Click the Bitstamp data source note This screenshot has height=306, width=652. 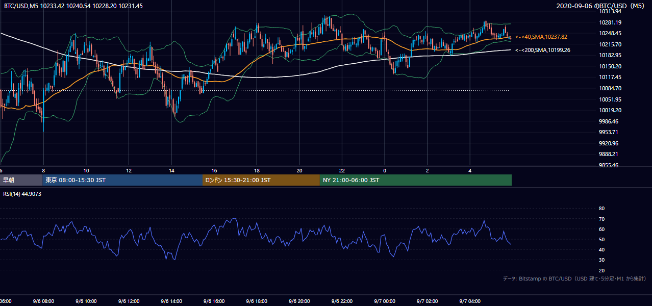574,278
